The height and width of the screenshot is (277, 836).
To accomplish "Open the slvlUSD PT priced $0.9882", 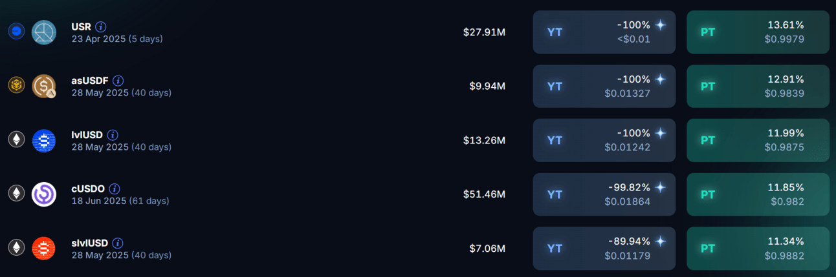I will (x=757, y=248).
